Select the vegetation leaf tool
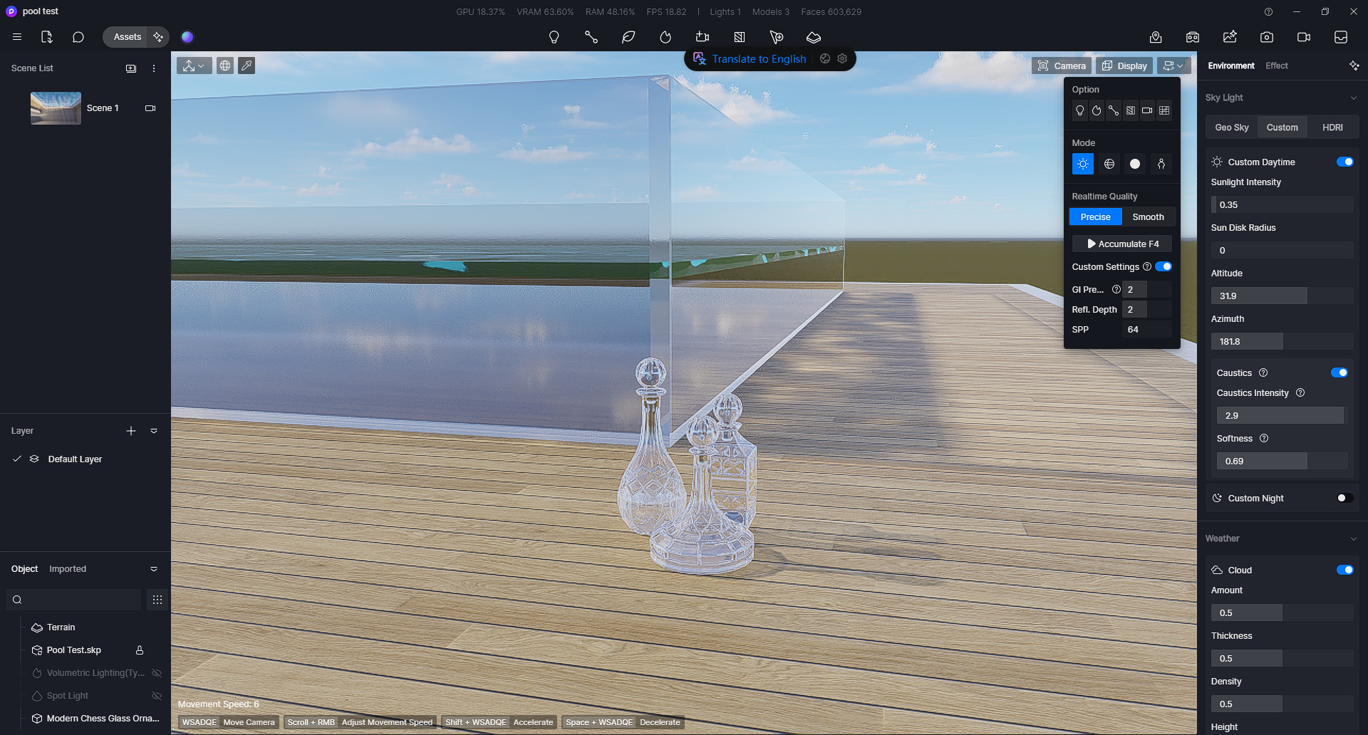This screenshot has width=1368, height=735. 628,37
